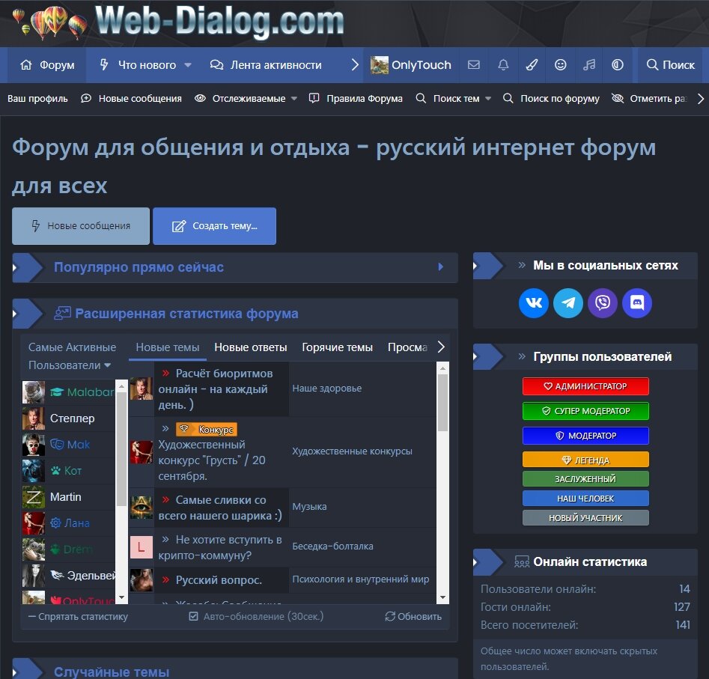Viewport: 709px width, 679px height.
Task: Click the Онлайн статистика users icon
Action: [522, 562]
